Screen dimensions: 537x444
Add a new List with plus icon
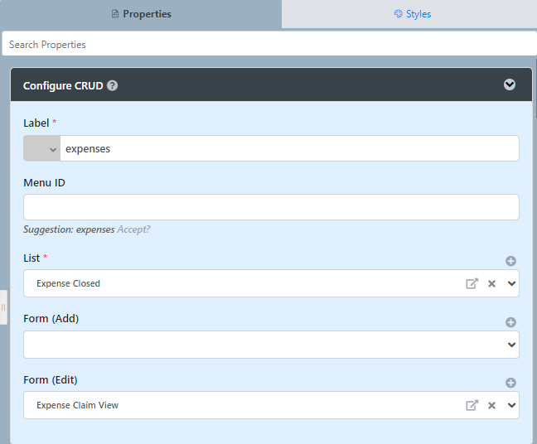(510, 261)
